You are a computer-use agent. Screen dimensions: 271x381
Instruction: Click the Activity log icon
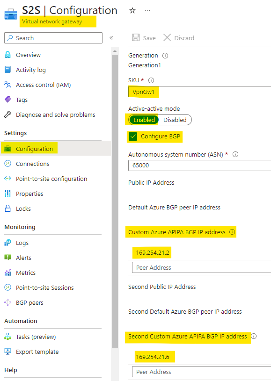click(x=8, y=70)
